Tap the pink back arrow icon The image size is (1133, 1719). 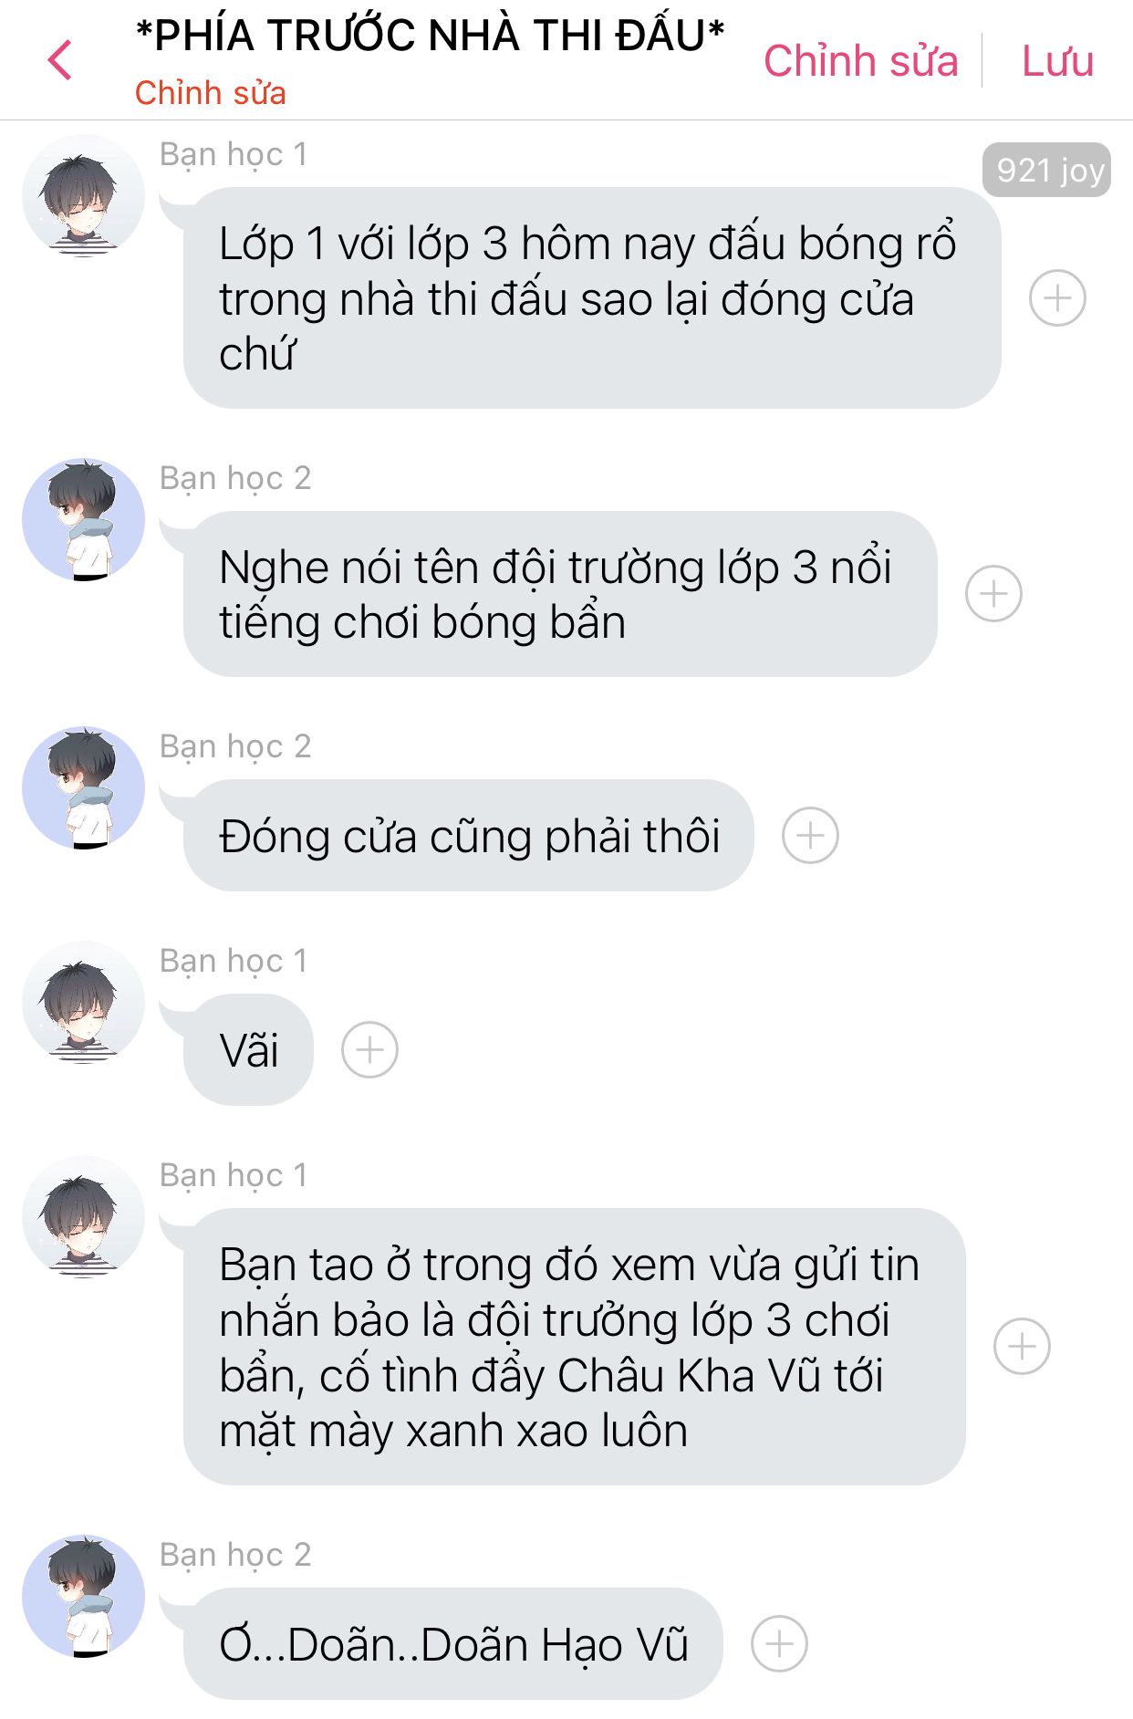tap(60, 60)
